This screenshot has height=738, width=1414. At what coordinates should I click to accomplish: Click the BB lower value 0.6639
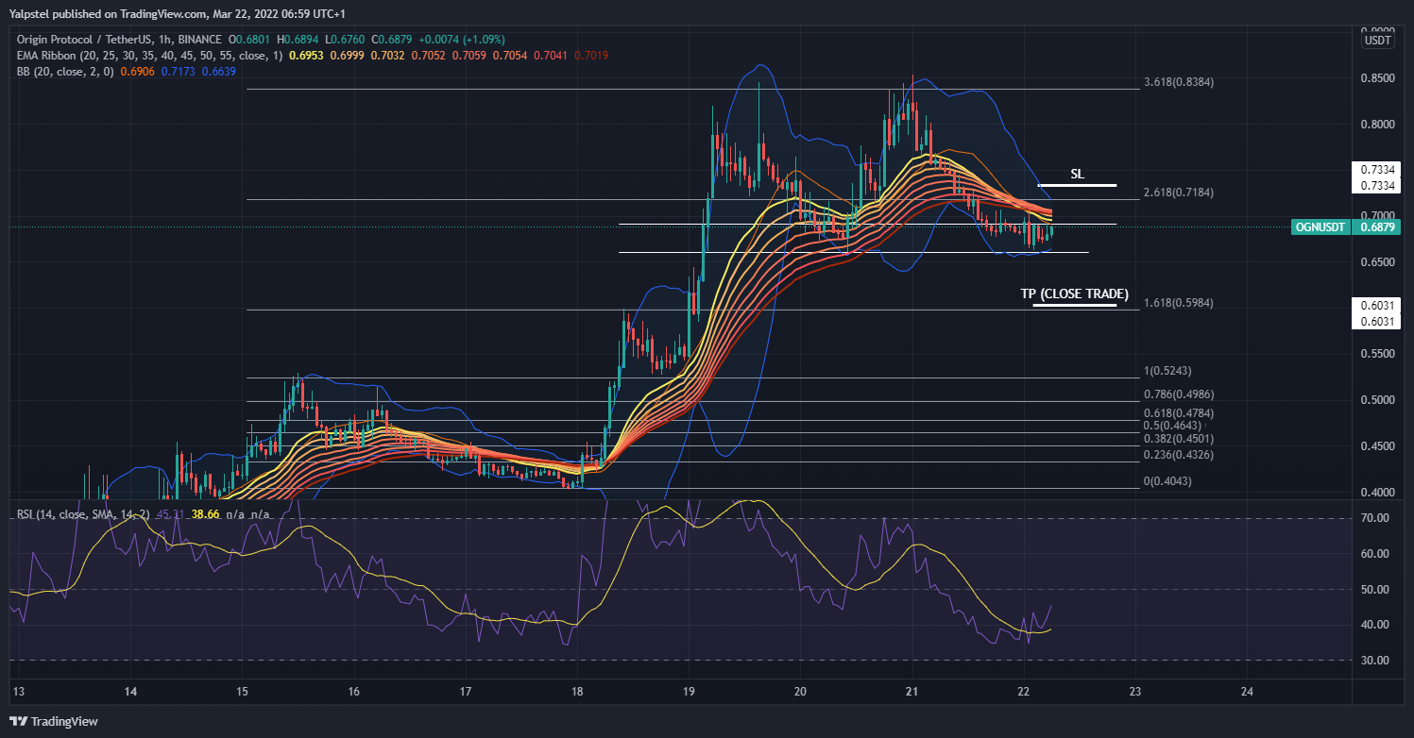[217, 72]
